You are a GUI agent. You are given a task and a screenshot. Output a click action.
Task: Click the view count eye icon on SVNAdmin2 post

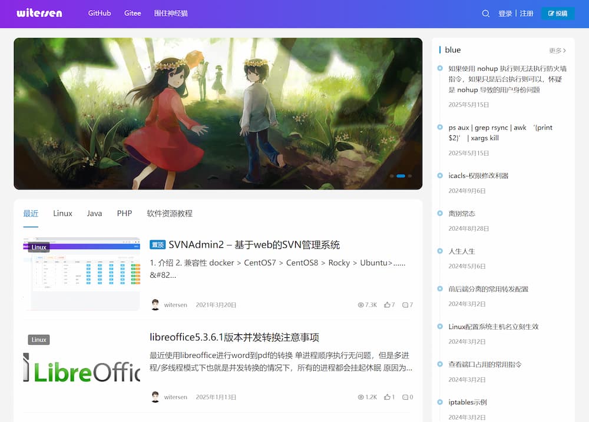(360, 305)
